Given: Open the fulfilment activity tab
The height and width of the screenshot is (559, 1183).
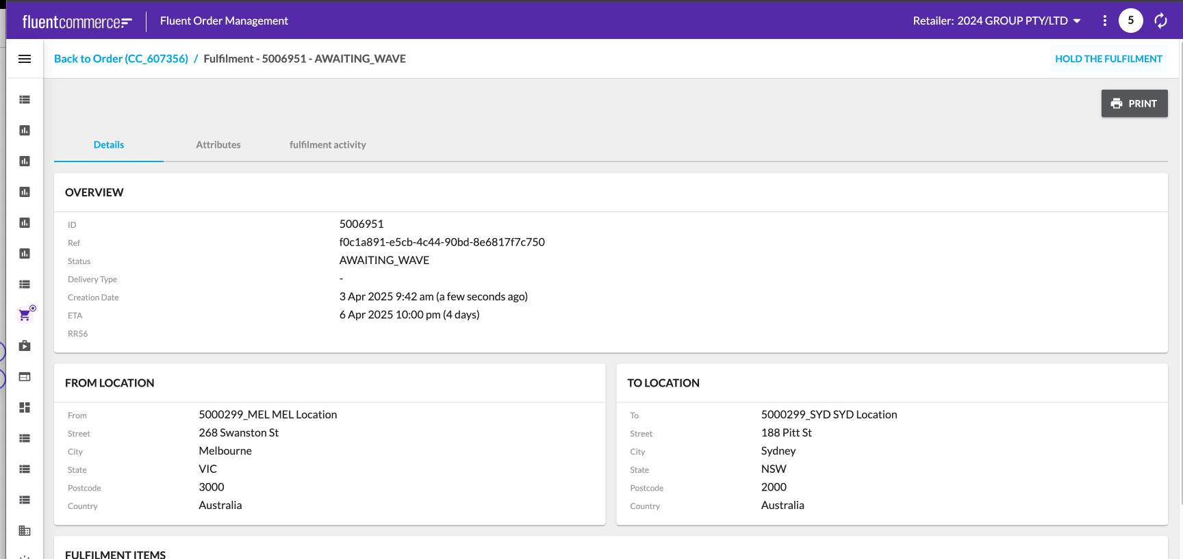Looking at the screenshot, I should 327,144.
